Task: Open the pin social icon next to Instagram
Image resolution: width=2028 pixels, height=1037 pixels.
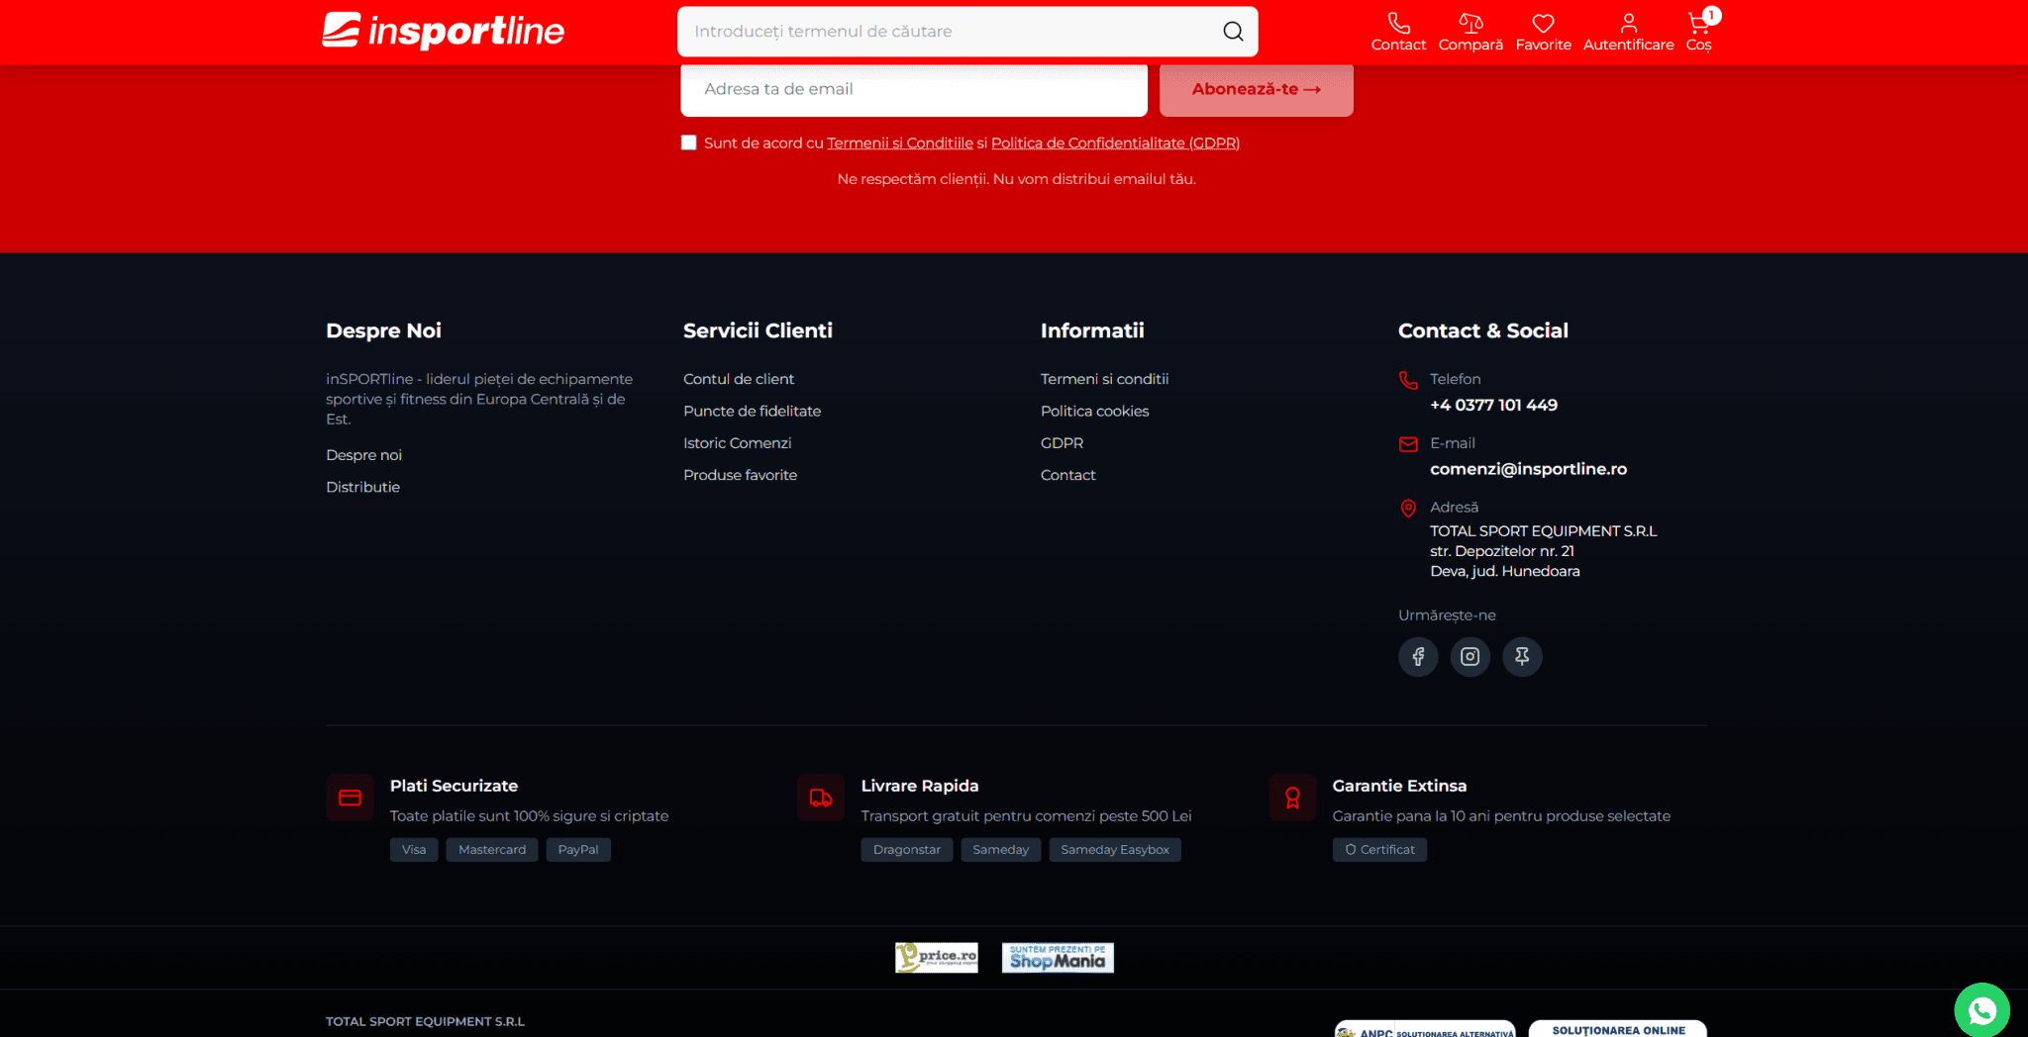Action: pyautogui.click(x=1522, y=656)
